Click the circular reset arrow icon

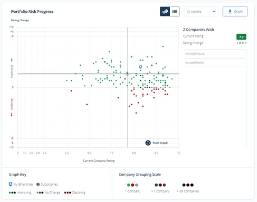pos(148,143)
